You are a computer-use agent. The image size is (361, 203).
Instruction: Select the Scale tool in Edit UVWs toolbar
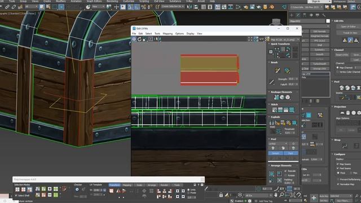tap(145, 39)
